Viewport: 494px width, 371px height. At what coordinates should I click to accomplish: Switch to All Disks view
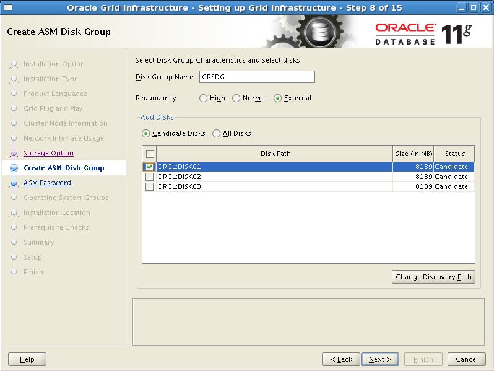[217, 133]
